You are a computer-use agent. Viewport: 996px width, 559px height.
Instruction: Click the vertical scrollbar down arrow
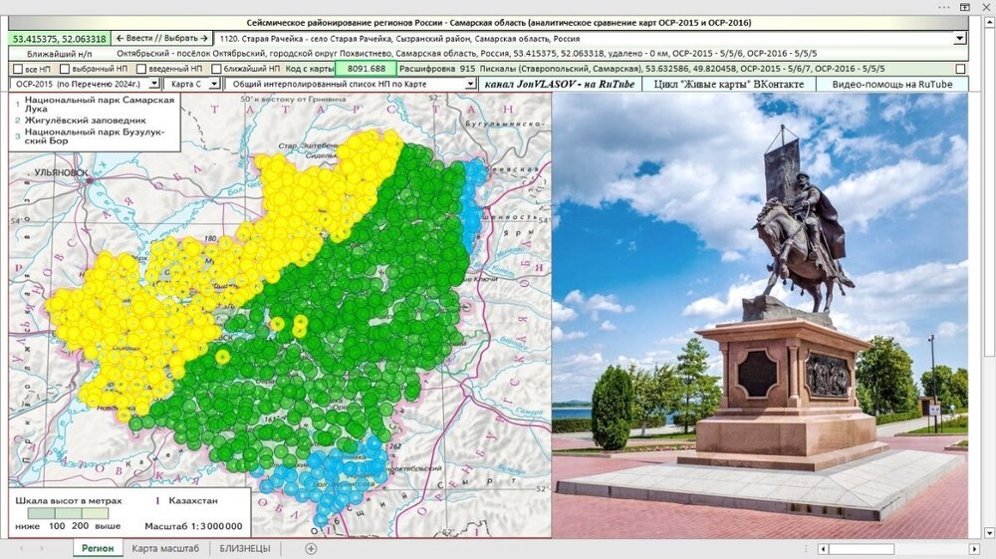(x=989, y=532)
